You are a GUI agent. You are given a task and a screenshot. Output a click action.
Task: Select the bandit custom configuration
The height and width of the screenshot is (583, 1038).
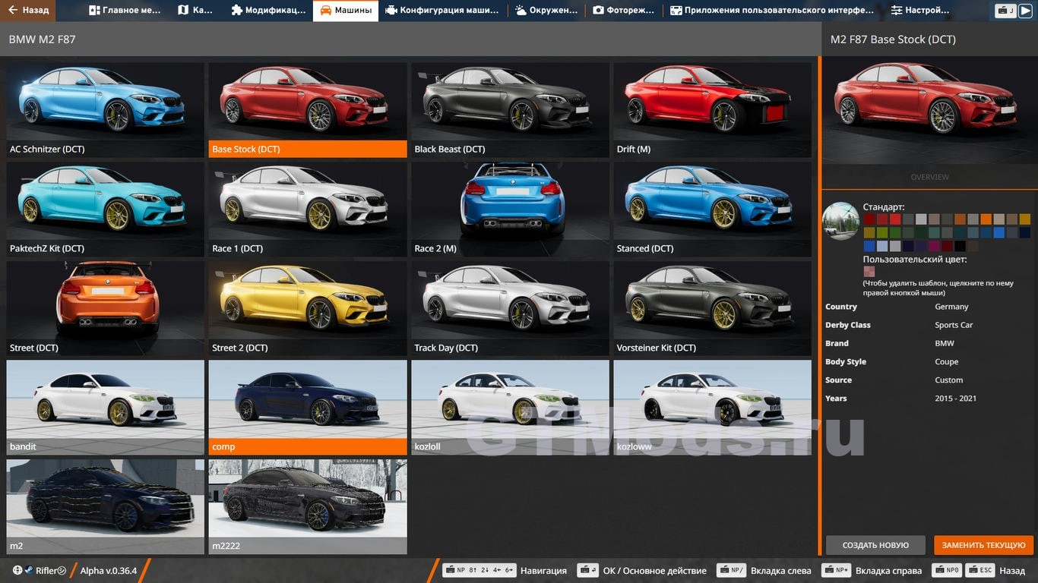(105, 408)
